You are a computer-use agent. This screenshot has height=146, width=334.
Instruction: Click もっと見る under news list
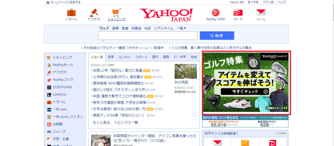point(101,123)
